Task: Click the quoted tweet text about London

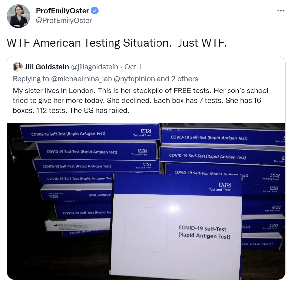Action: [x=140, y=100]
